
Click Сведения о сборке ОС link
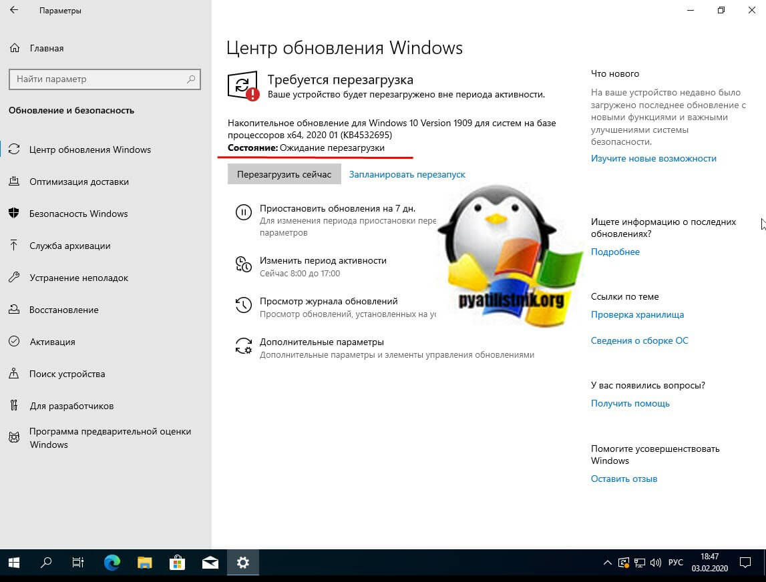pos(639,340)
